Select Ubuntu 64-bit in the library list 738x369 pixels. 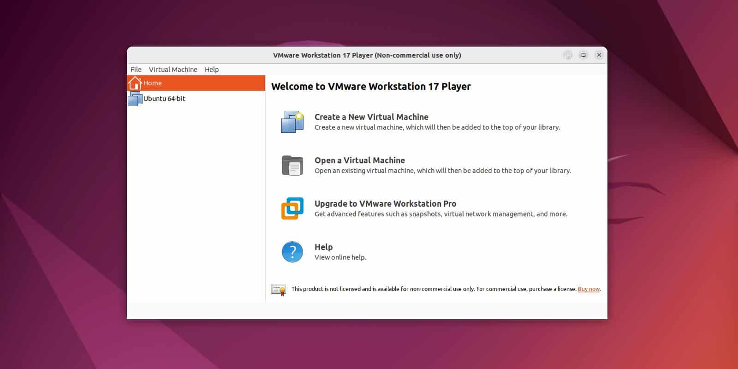pos(196,99)
